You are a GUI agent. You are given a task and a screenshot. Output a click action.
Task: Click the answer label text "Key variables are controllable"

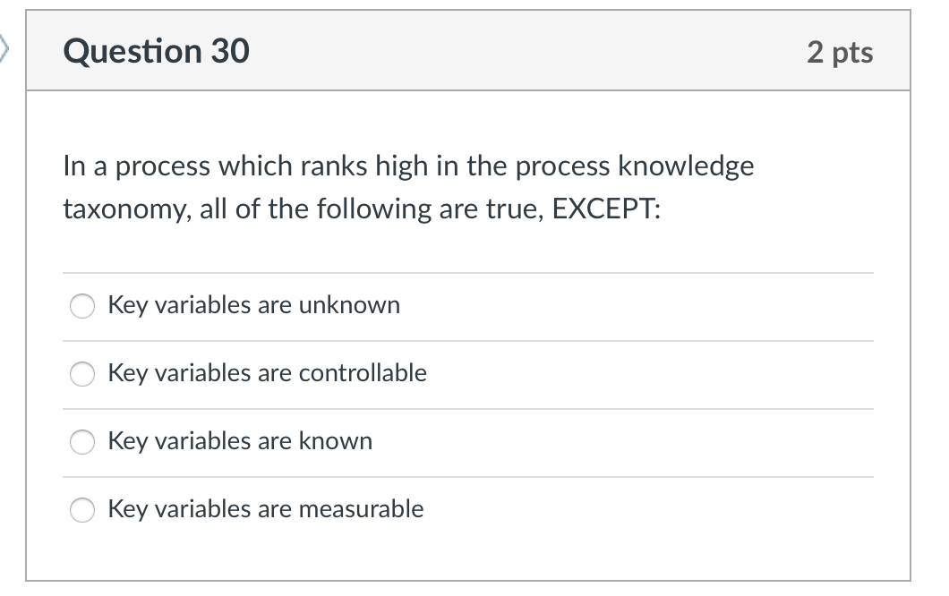click(267, 373)
